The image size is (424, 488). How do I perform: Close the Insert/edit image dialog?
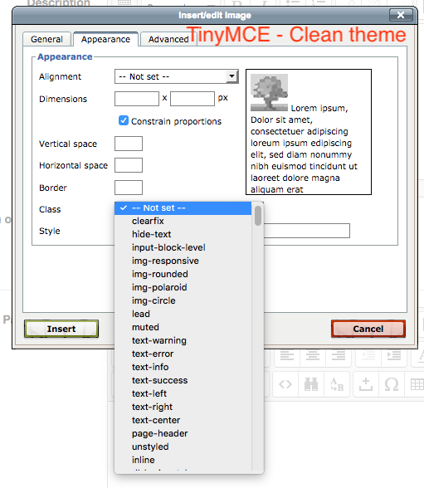[401, 15]
